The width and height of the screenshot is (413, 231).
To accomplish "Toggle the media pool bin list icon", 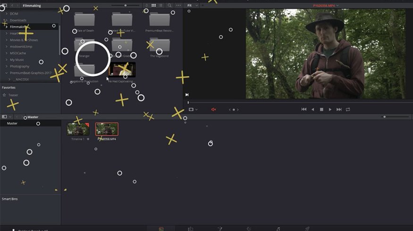I will [x=4, y=116].
